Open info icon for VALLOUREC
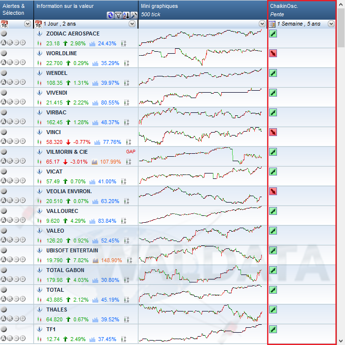 pos(39,211)
